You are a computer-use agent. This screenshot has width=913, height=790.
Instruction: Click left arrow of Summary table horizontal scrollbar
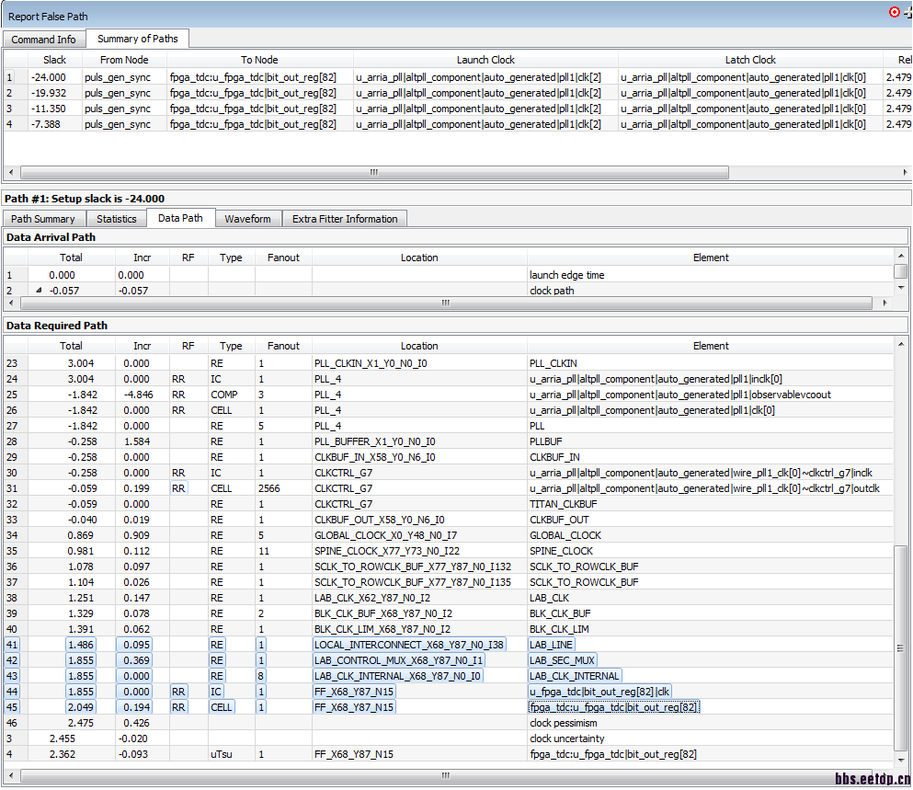(x=12, y=172)
